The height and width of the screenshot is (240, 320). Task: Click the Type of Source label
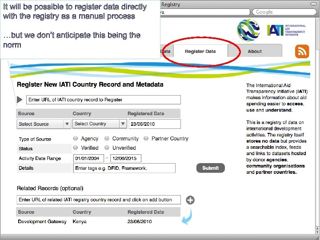[35, 139]
